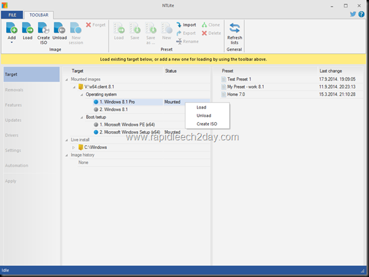Open the Updates sidebar page
This screenshot has height=277, width=369.
pyautogui.click(x=32, y=120)
